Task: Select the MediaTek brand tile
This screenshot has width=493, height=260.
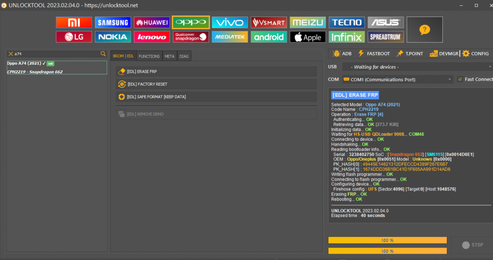Action: (230, 37)
